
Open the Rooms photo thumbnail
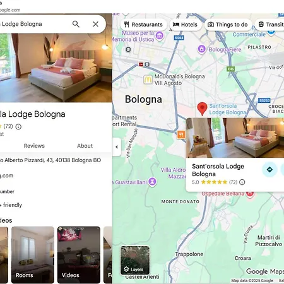[33, 255]
